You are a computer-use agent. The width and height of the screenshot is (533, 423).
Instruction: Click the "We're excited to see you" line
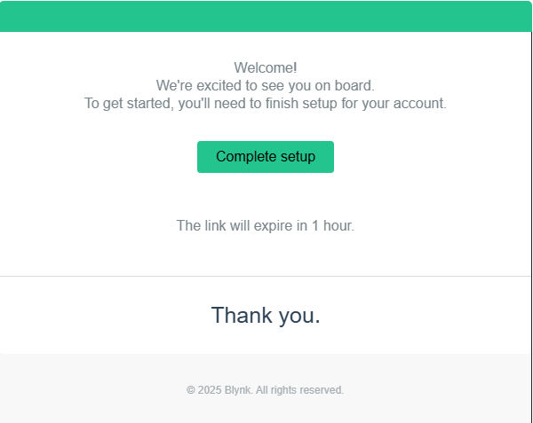(266, 85)
